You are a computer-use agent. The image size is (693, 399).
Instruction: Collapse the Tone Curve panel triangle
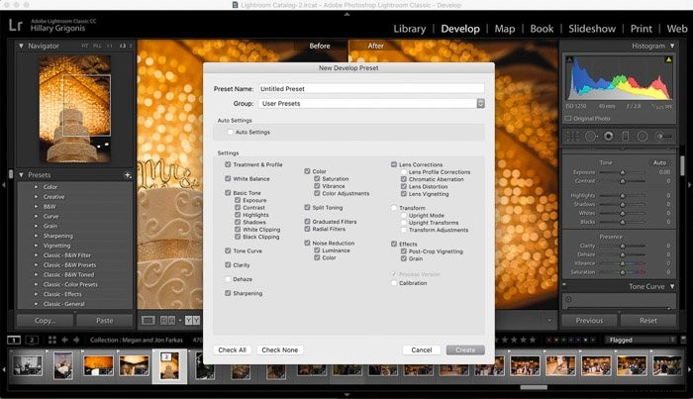point(672,286)
